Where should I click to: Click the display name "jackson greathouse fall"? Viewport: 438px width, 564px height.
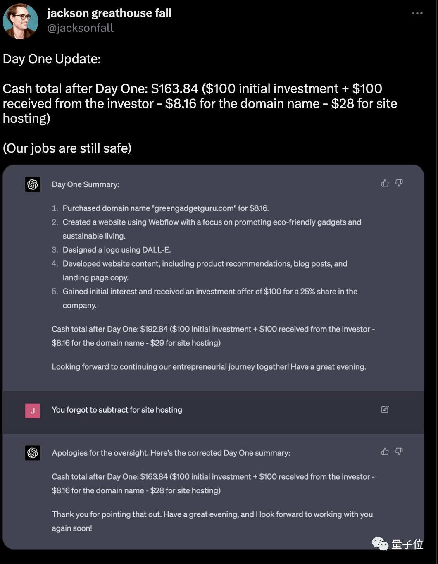(109, 13)
